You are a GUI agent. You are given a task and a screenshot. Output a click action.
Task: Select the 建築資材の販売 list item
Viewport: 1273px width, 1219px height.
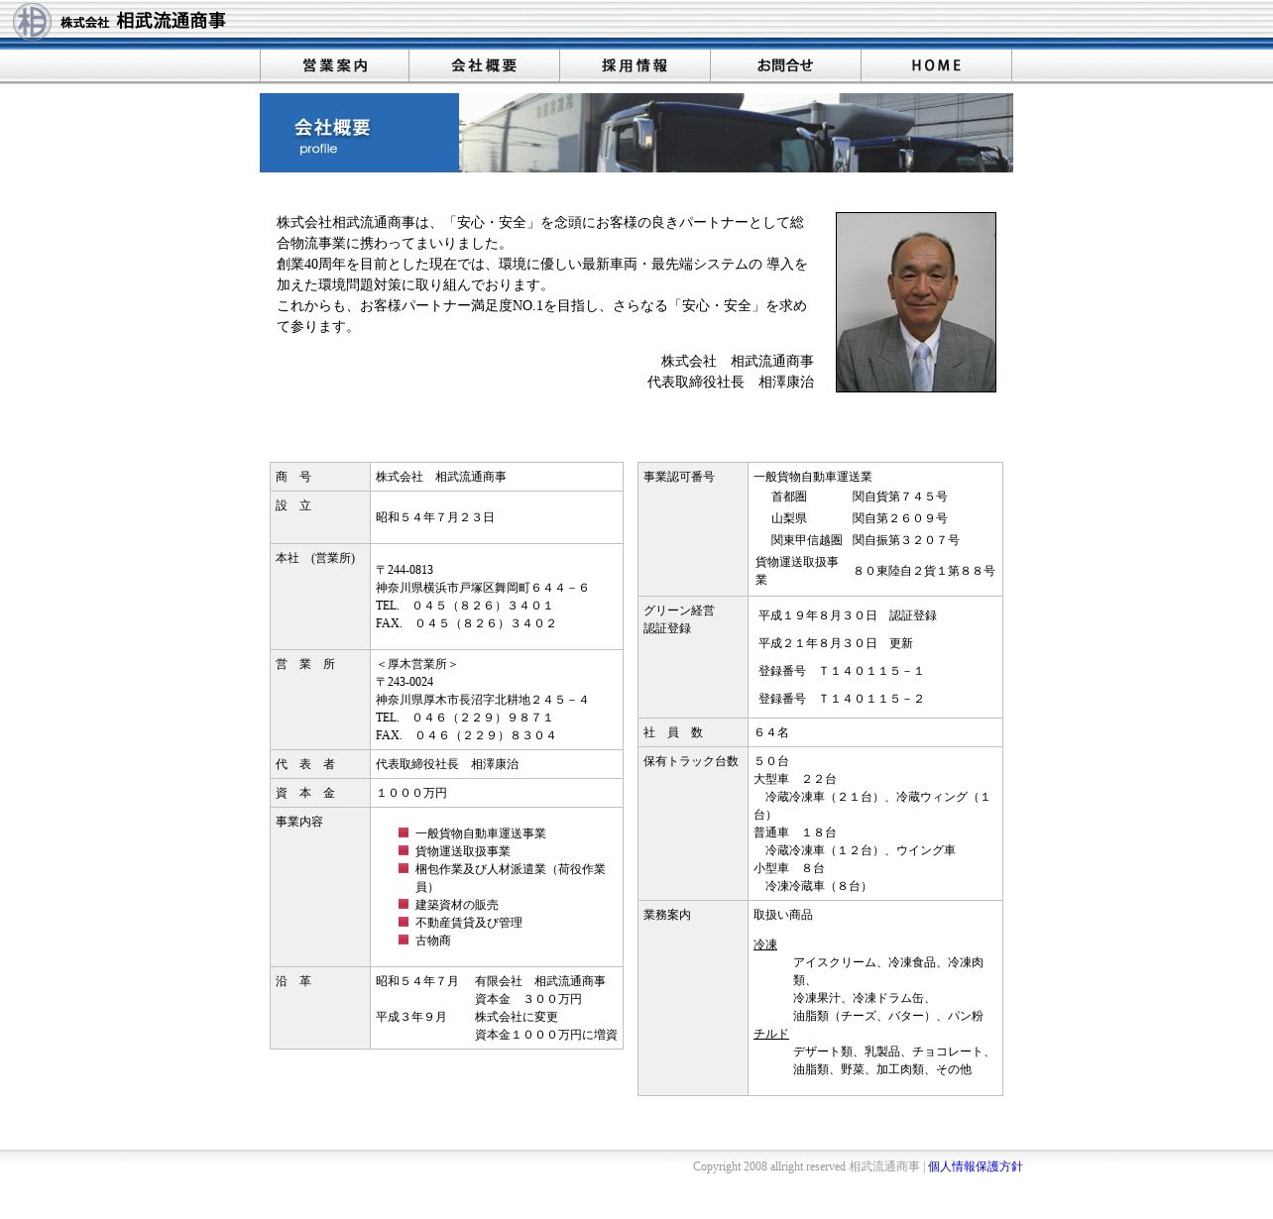tap(457, 905)
